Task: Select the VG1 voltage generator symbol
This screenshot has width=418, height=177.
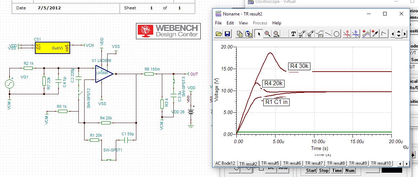Action: click(10, 84)
